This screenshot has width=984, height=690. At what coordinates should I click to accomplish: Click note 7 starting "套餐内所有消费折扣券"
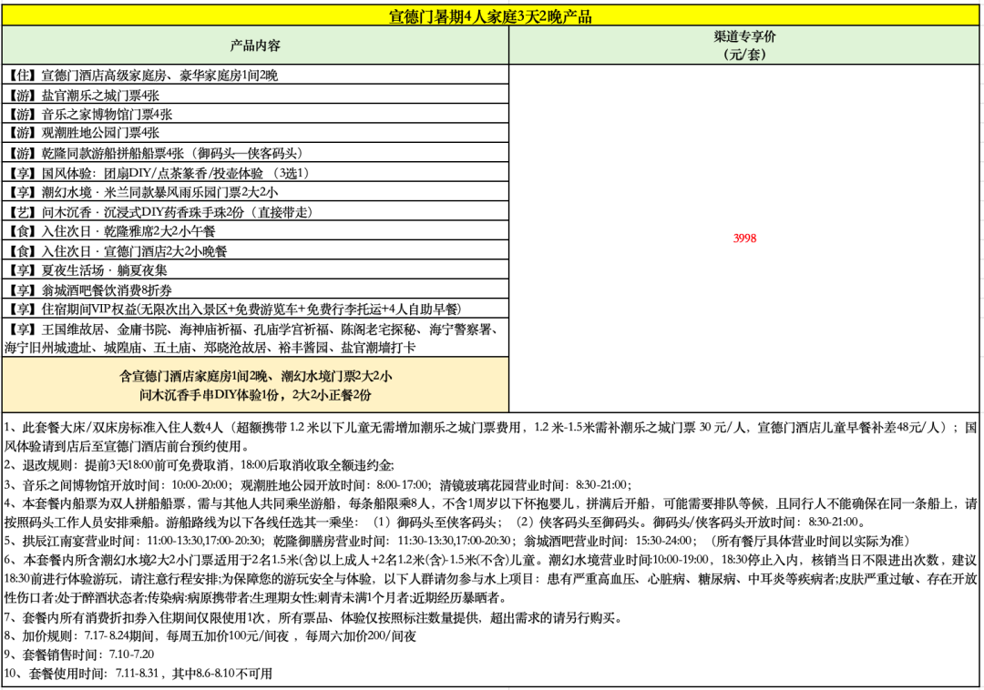pyautogui.click(x=313, y=618)
